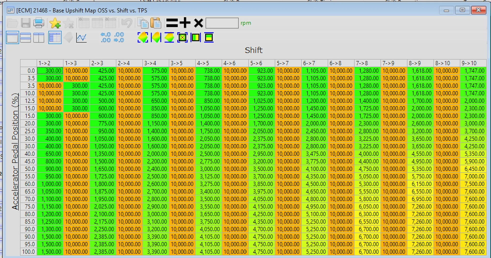Select the single-pane layout icon
Image resolution: width=491 pixels, height=258 pixels.
point(12,38)
